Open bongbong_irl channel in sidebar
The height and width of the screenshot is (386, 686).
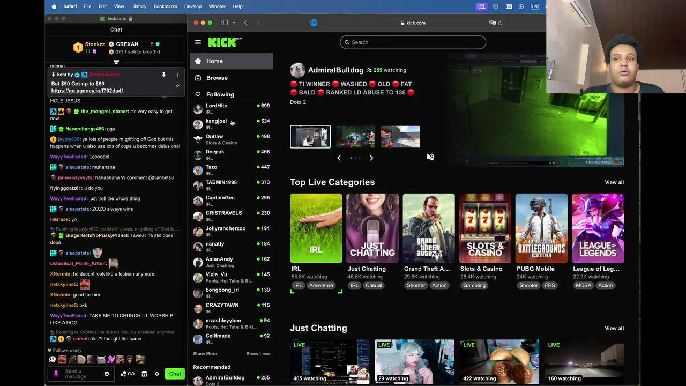tap(232, 293)
